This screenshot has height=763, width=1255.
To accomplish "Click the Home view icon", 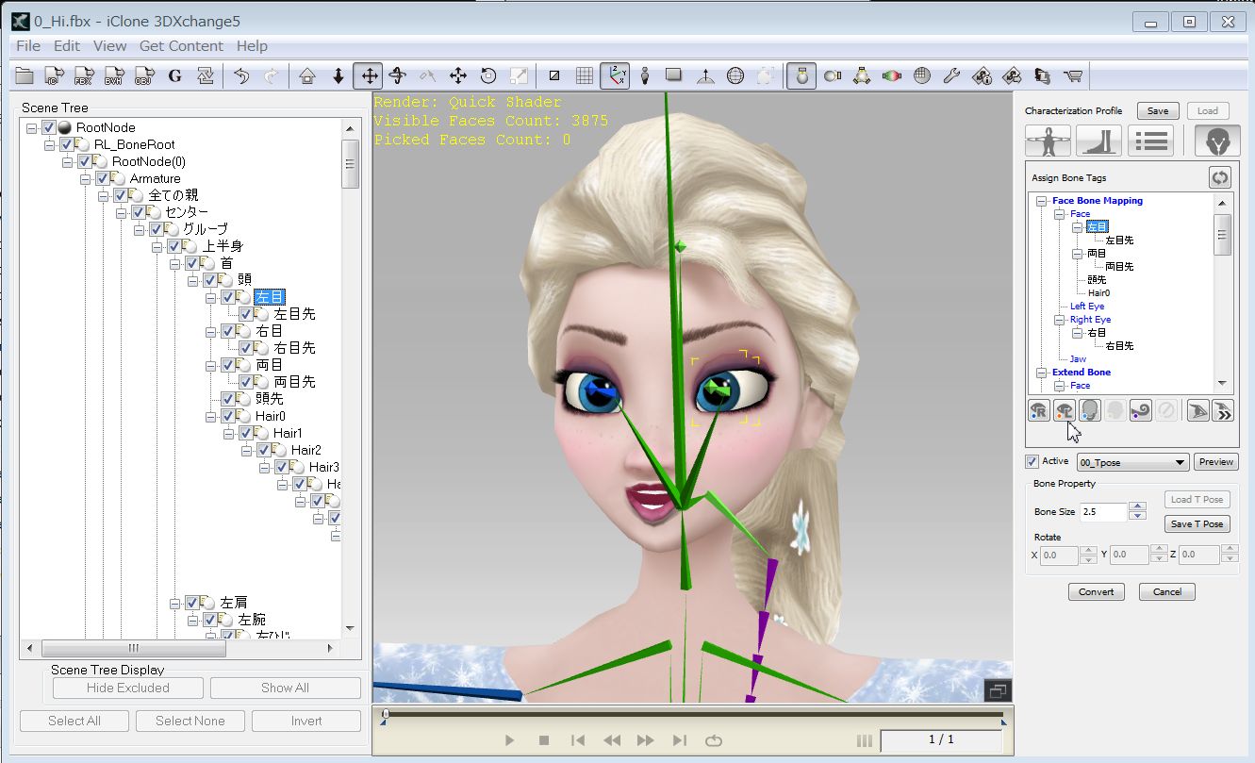I will (306, 76).
